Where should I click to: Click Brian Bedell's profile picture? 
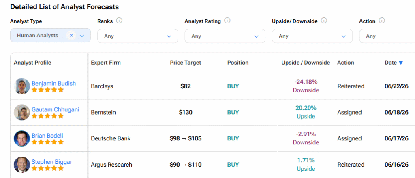22,138
